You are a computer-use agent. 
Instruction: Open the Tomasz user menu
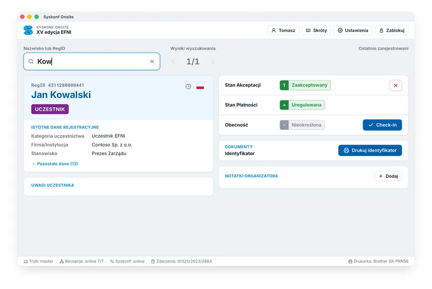(x=283, y=30)
